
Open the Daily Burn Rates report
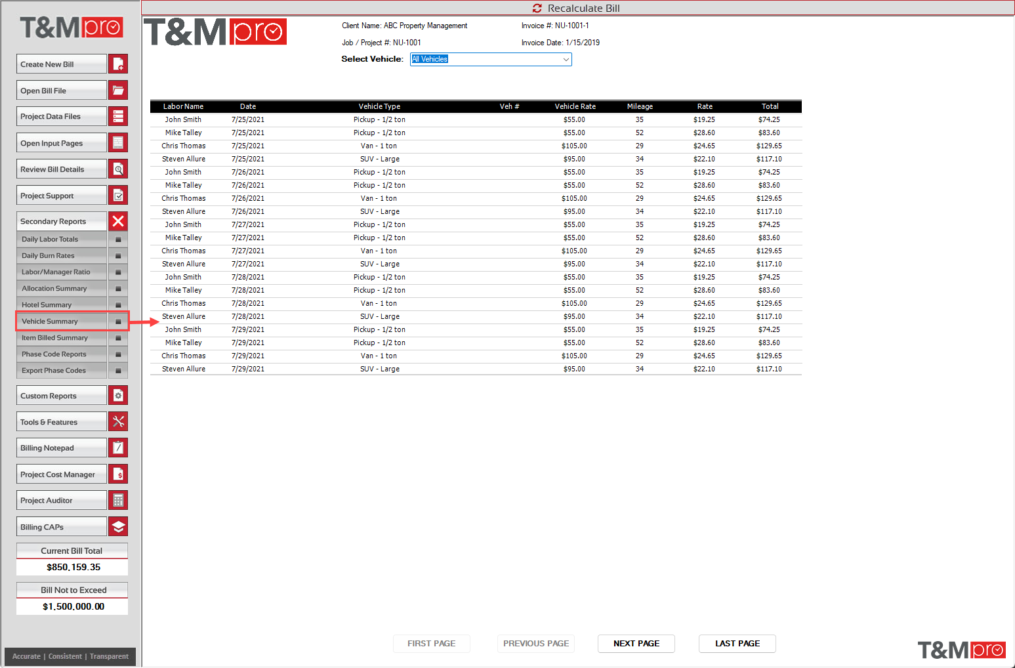coord(62,256)
